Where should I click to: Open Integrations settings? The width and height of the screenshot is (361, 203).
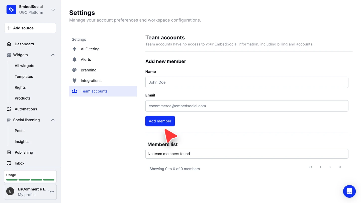[x=91, y=81]
